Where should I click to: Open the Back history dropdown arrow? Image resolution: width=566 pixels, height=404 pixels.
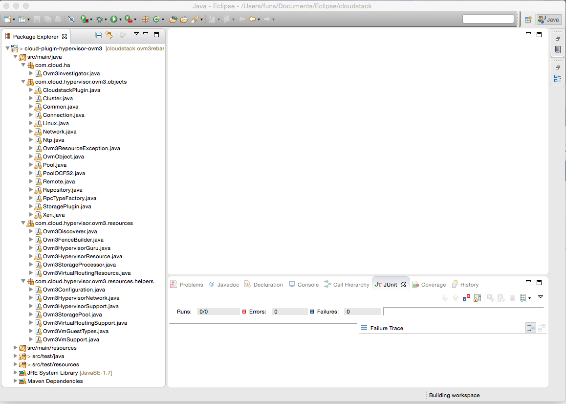point(259,20)
